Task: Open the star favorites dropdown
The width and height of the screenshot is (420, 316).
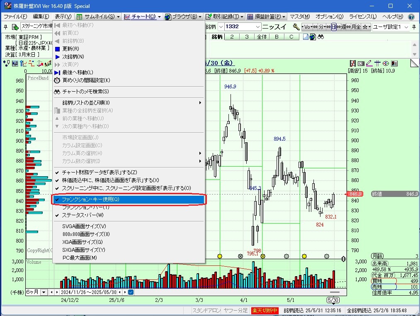Action: (x=367, y=27)
